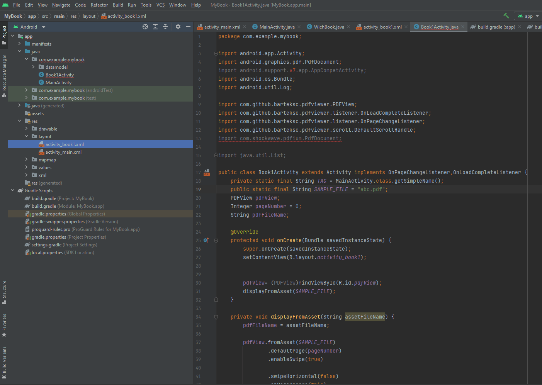Expand the datamodel package

click(34, 67)
